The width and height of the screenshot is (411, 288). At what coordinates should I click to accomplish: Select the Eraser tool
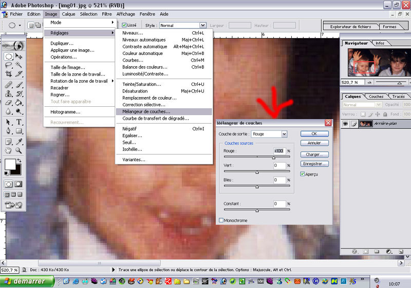tap(9, 102)
